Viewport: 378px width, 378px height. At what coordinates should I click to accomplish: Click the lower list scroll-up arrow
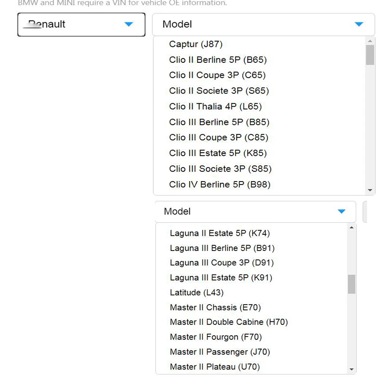(352, 228)
